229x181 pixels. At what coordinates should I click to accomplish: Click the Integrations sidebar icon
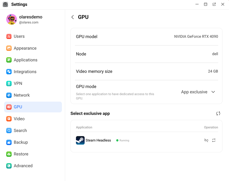click(x=9, y=72)
